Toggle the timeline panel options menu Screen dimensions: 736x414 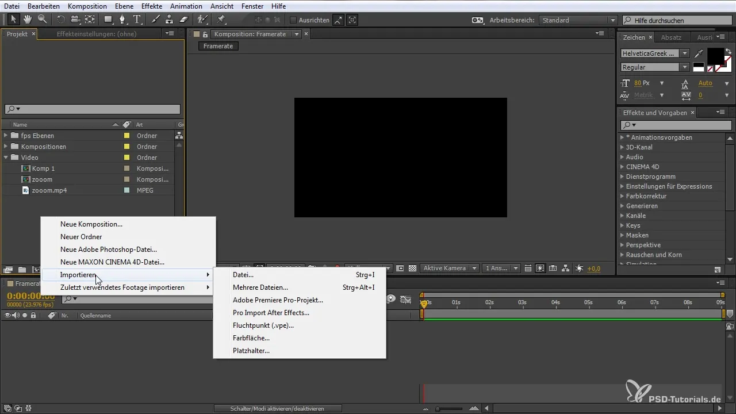click(720, 283)
